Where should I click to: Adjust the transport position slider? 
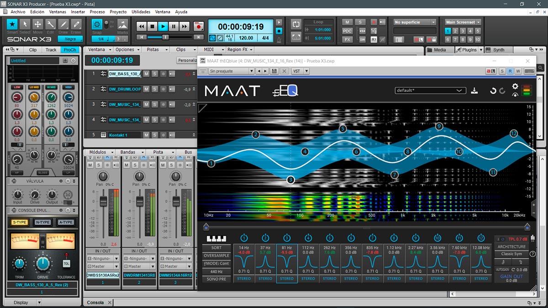pos(165,37)
